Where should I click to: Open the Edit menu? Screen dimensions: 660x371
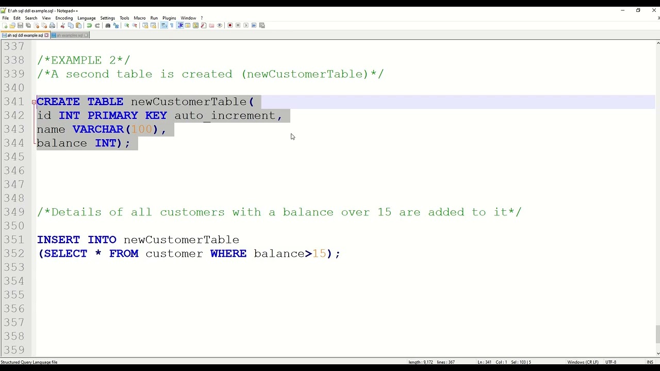(17, 18)
